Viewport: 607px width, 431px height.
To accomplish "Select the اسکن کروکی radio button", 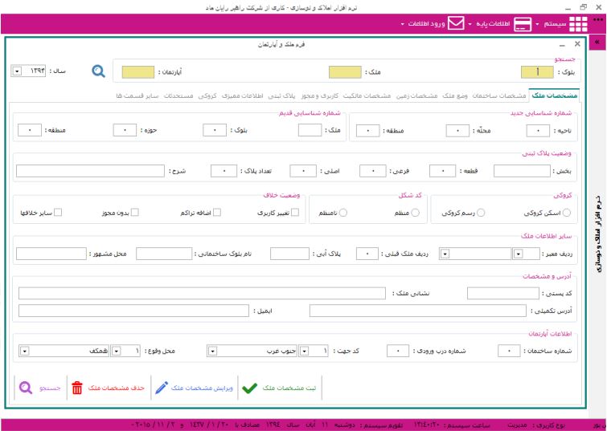I will (568, 213).
